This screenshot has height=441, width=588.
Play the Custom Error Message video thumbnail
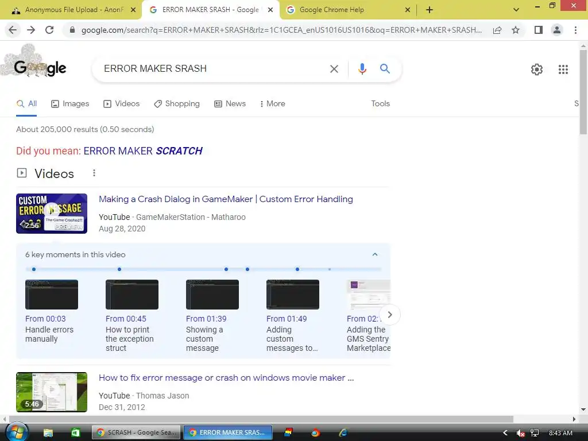(x=52, y=214)
